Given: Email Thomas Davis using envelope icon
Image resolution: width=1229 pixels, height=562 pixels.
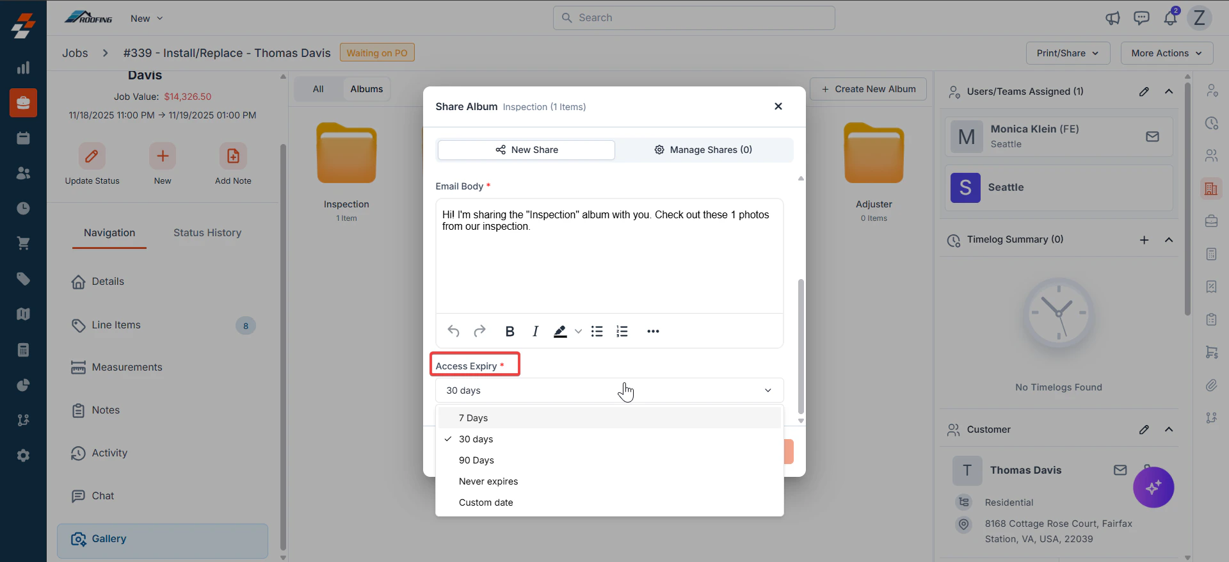Looking at the screenshot, I should (x=1120, y=470).
